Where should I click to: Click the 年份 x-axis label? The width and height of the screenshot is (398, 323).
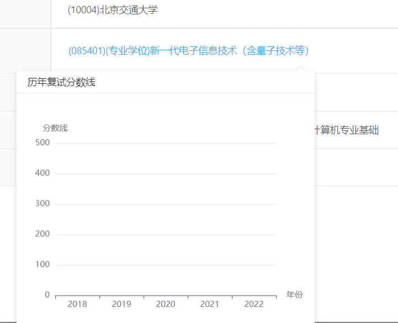pyautogui.click(x=294, y=294)
